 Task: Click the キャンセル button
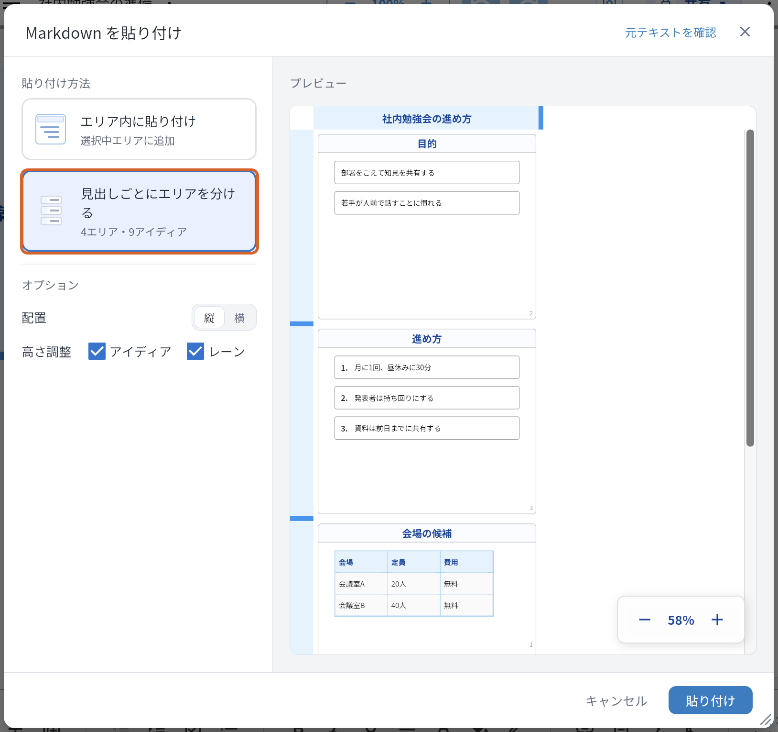[x=616, y=701]
